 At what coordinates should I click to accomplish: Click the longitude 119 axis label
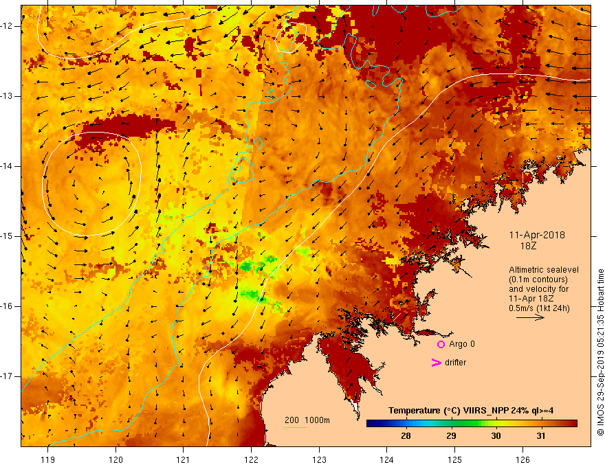coord(47,459)
